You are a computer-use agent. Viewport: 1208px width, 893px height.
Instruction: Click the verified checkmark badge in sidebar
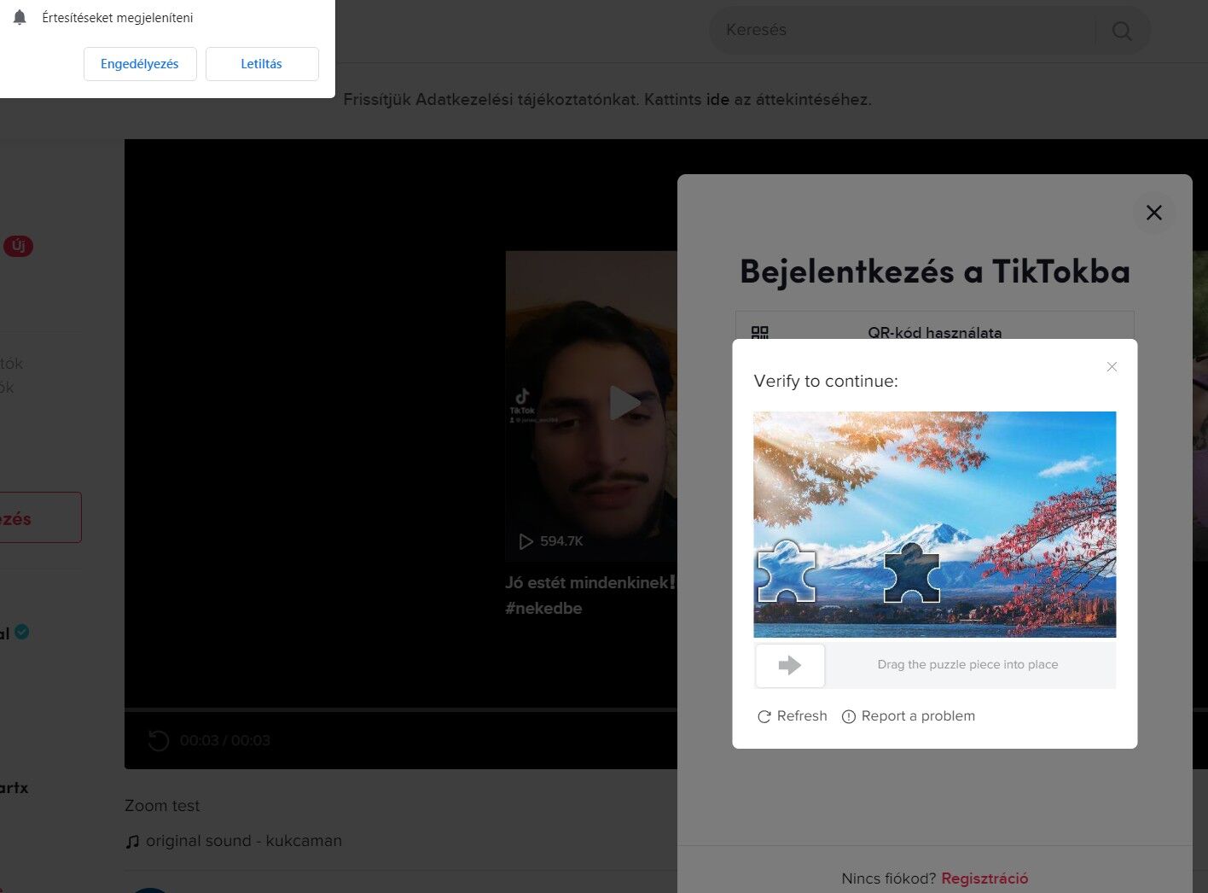(22, 632)
